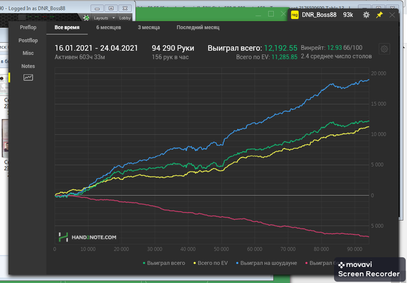Minimize the poker client window
Image resolution: width=407 pixels, height=283 pixels.
(97, 9)
